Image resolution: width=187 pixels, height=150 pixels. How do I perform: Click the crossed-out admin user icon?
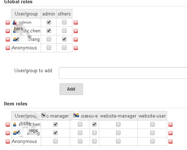click(x=15, y=22)
